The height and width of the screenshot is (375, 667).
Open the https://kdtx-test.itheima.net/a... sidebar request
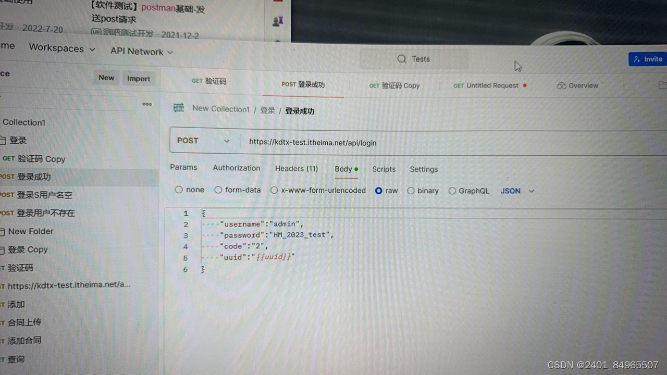tap(66, 285)
